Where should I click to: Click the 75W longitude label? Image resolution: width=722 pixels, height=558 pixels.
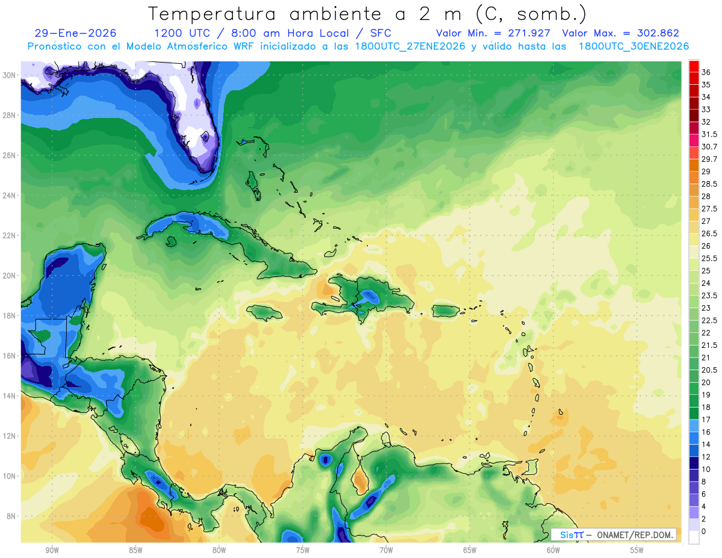click(303, 550)
